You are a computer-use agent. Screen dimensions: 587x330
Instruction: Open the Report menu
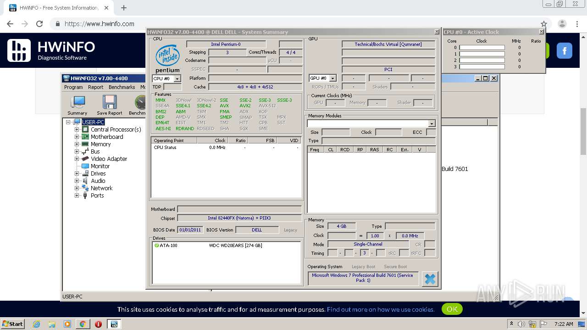pos(96,87)
